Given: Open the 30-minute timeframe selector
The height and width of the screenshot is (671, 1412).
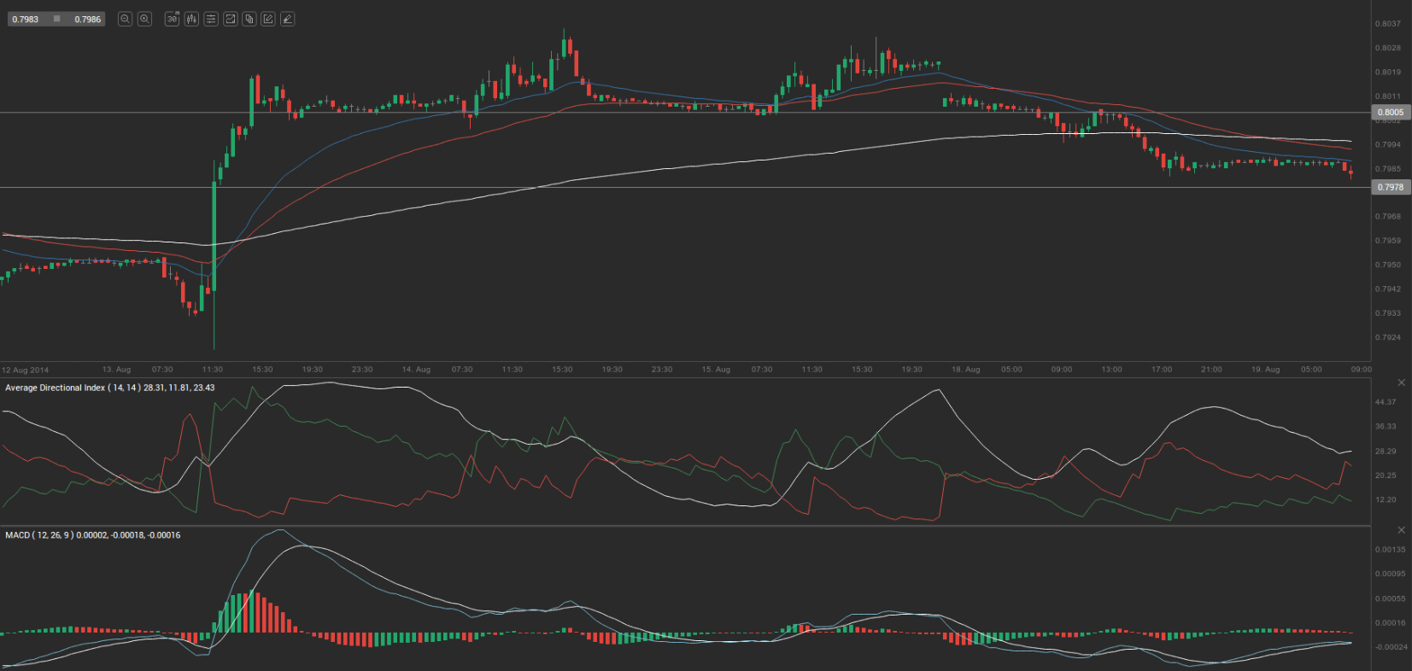Looking at the screenshot, I should 172,19.
